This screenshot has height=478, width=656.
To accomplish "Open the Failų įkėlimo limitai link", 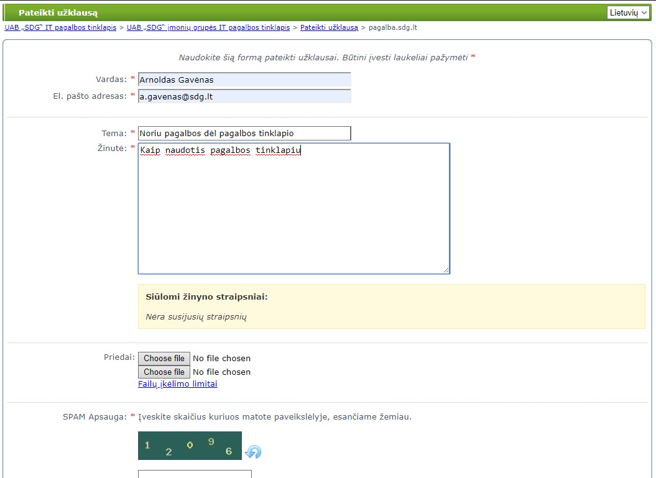I will (178, 384).
